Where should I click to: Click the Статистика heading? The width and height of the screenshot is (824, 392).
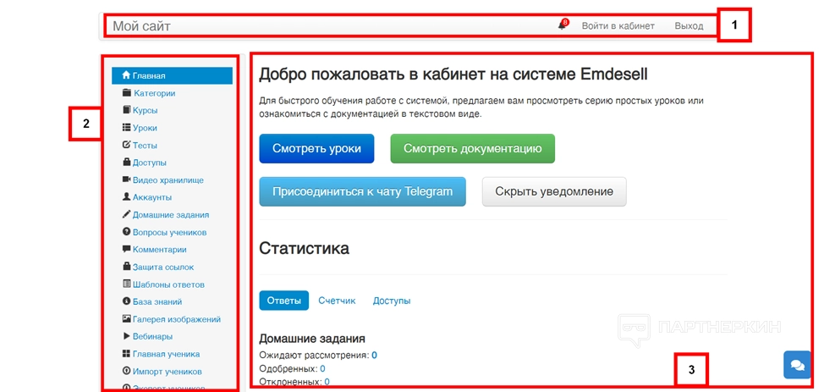[304, 248]
